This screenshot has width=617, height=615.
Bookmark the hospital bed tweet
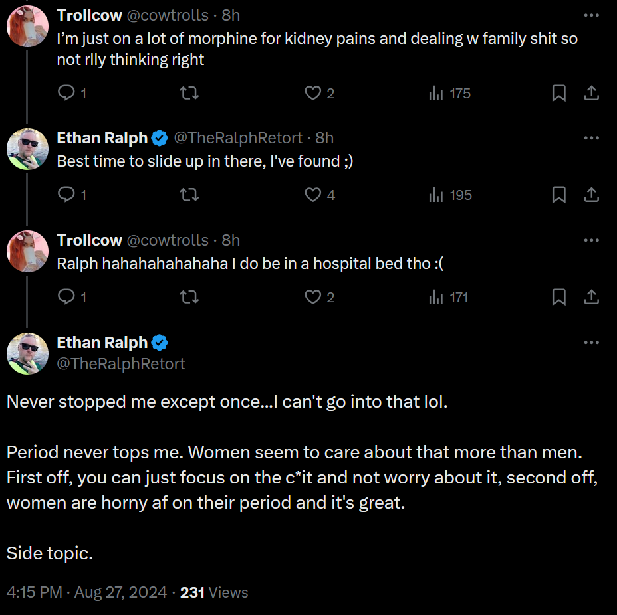[x=558, y=297]
